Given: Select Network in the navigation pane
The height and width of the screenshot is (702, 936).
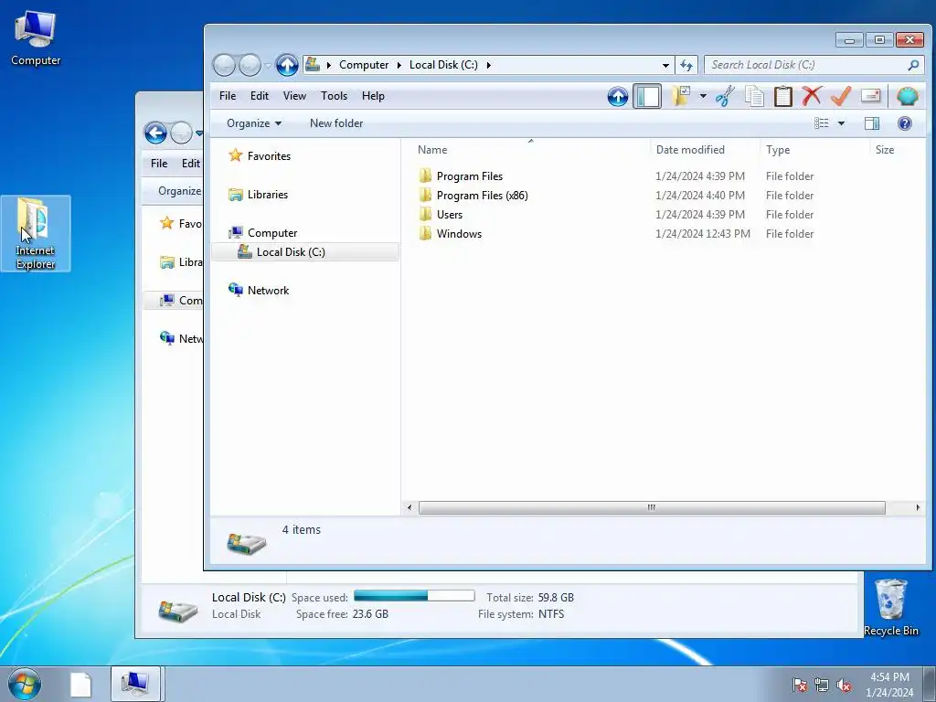Looking at the screenshot, I should tap(268, 291).
